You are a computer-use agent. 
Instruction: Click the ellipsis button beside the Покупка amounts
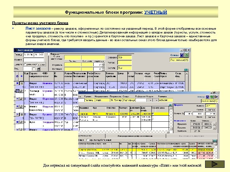point(214,128)
